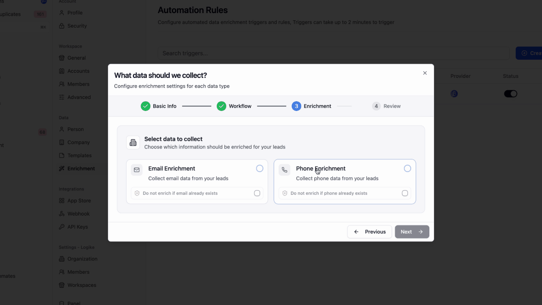Screen dimensions: 542x305
Task: Select the Email Enrichment radio button
Action: [x=260, y=169]
